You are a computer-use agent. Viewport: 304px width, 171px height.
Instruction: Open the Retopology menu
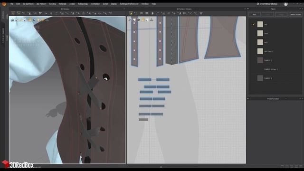pyautogui.click(x=83, y=4)
